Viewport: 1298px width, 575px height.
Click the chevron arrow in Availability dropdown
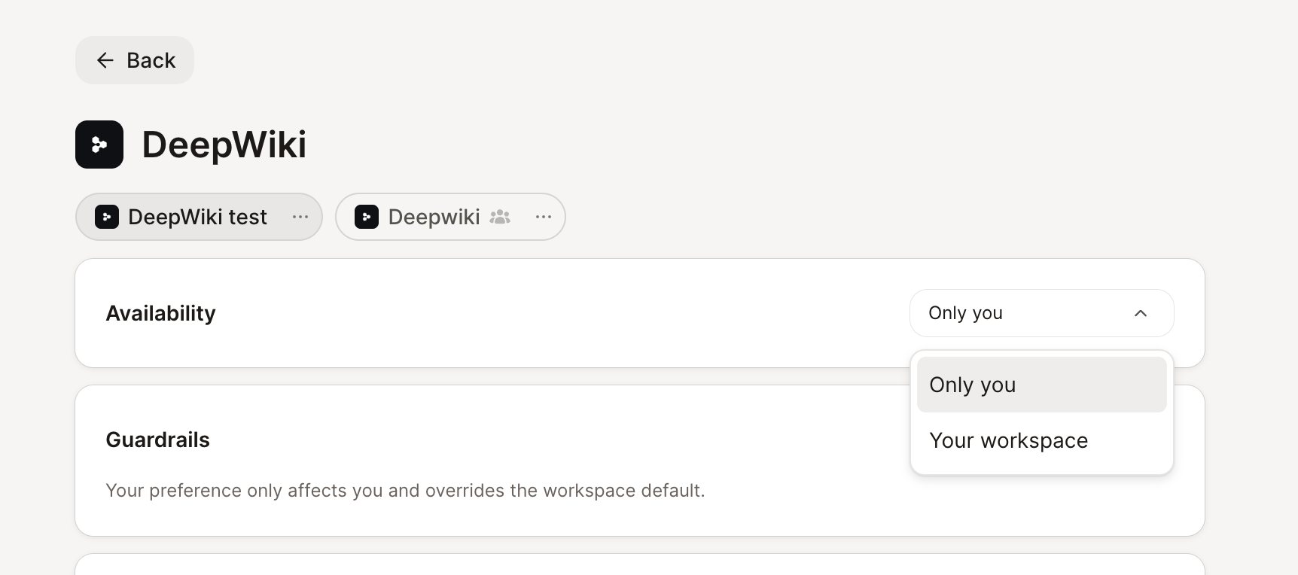click(x=1141, y=313)
